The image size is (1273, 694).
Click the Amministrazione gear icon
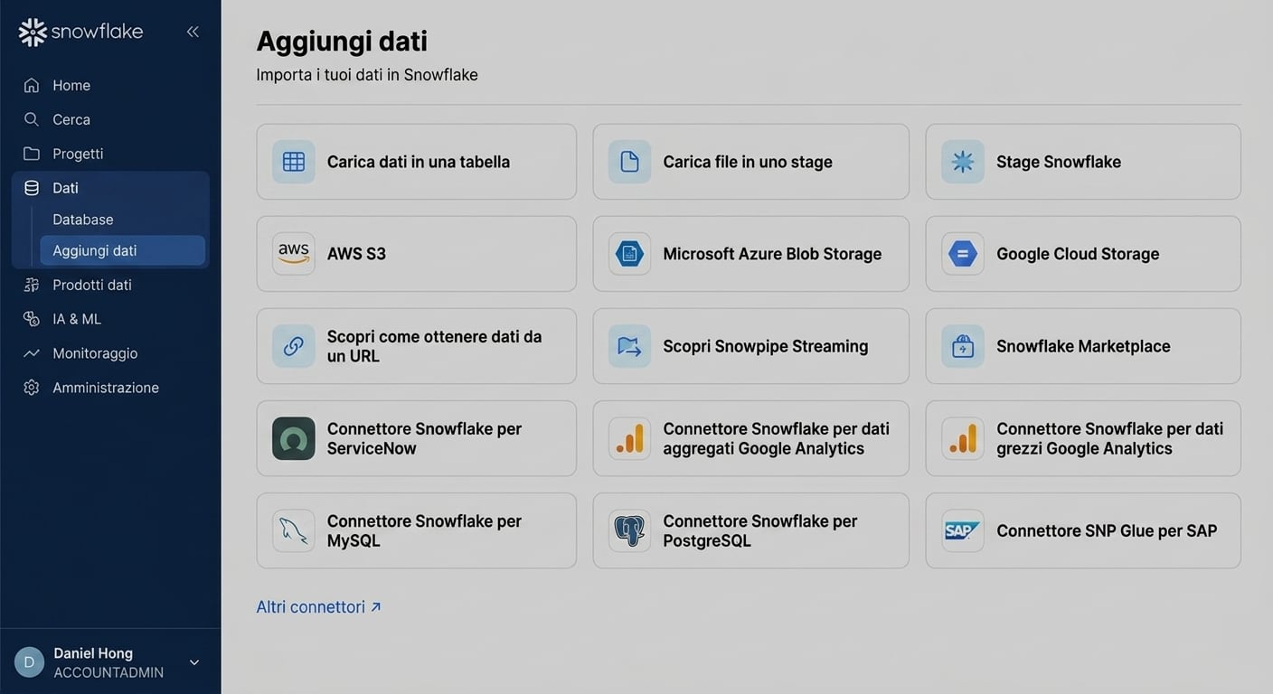point(32,388)
